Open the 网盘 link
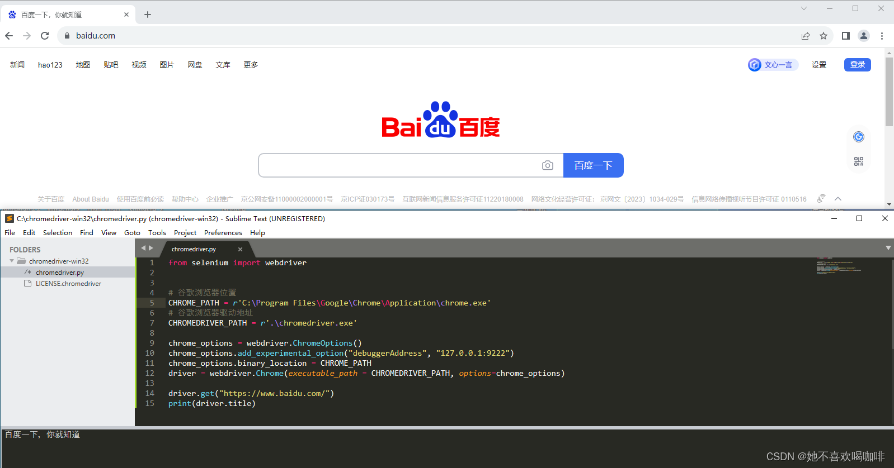 195,65
